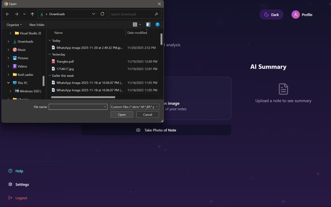This screenshot has height=207, width=331.
Task: Open dialog help icon
Action: tap(157, 25)
